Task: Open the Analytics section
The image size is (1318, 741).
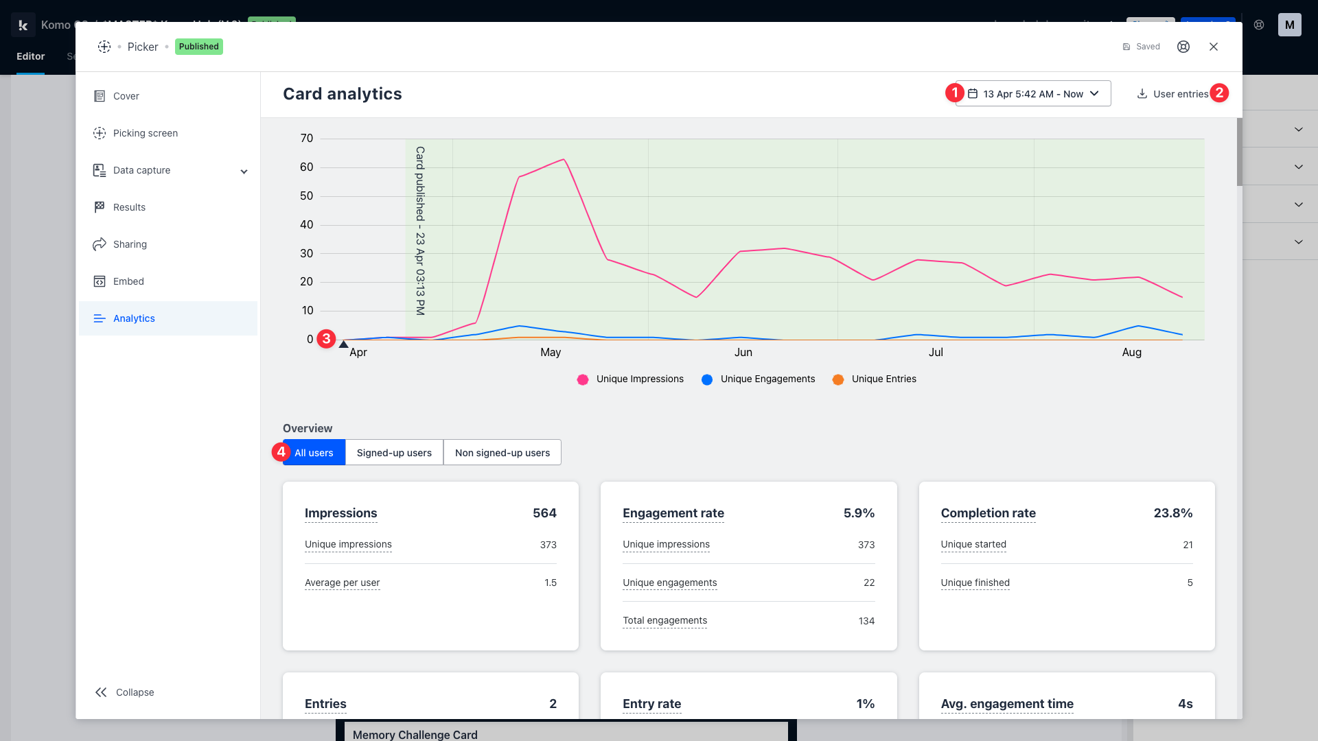Action: [x=134, y=318]
